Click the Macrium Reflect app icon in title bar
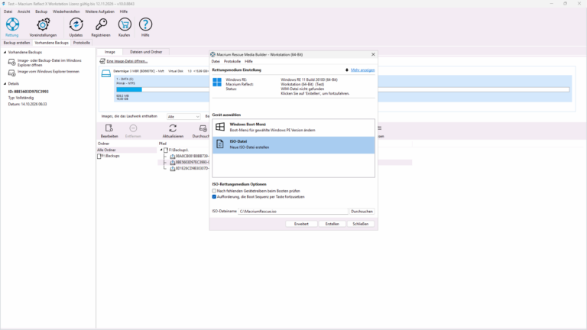Viewport: 587px width, 330px height. point(3,4)
